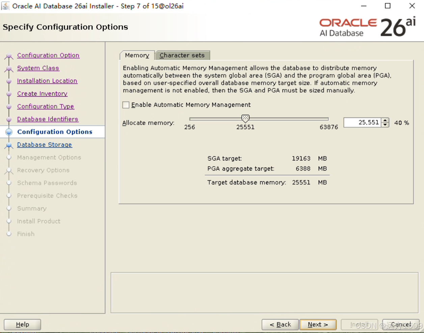The height and width of the screenshot is (333, 424).
Task: Click the grayed Finish step
Action: tap(26, 234)
